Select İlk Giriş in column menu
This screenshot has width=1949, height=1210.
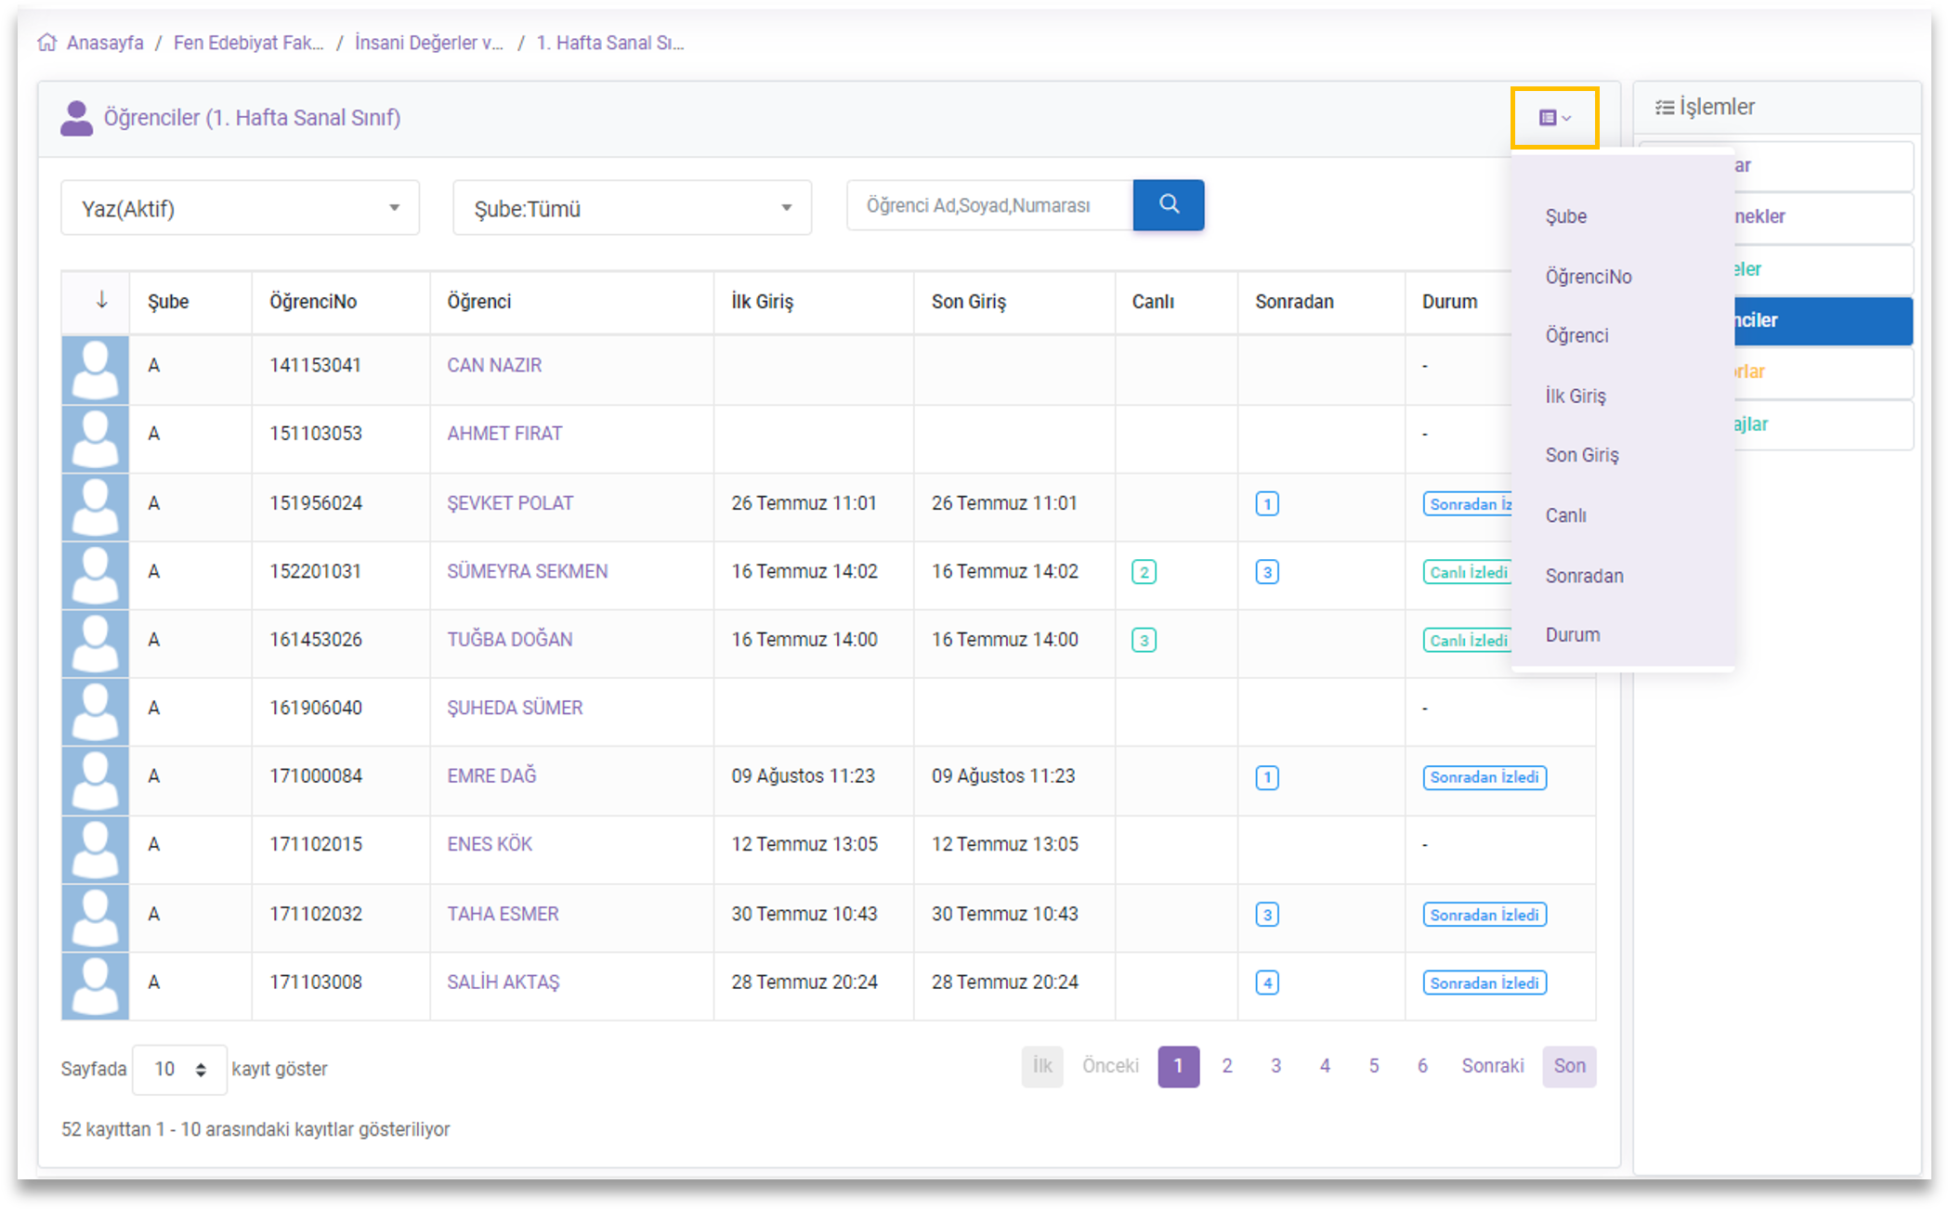coord(1575,397)
